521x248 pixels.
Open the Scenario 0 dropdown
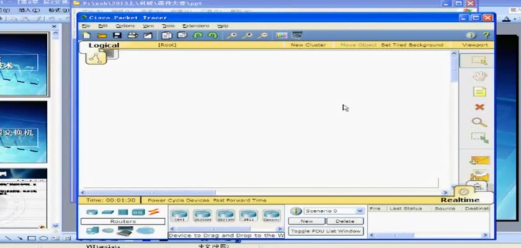(x=333, y=211)
